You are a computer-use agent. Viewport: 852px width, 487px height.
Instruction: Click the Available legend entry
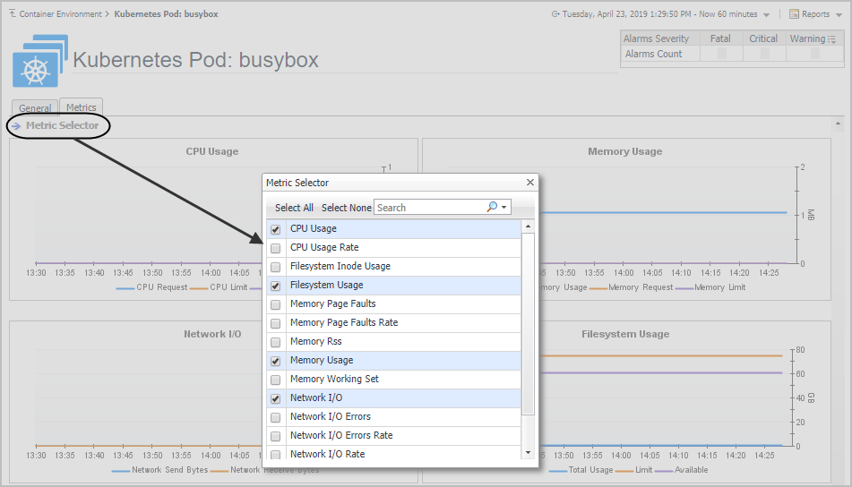pyautogui.click(x=682, y=470)
